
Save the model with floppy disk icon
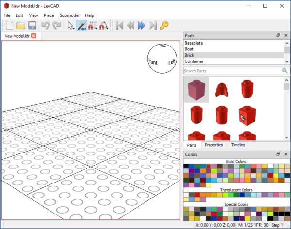tap(32, 25)
